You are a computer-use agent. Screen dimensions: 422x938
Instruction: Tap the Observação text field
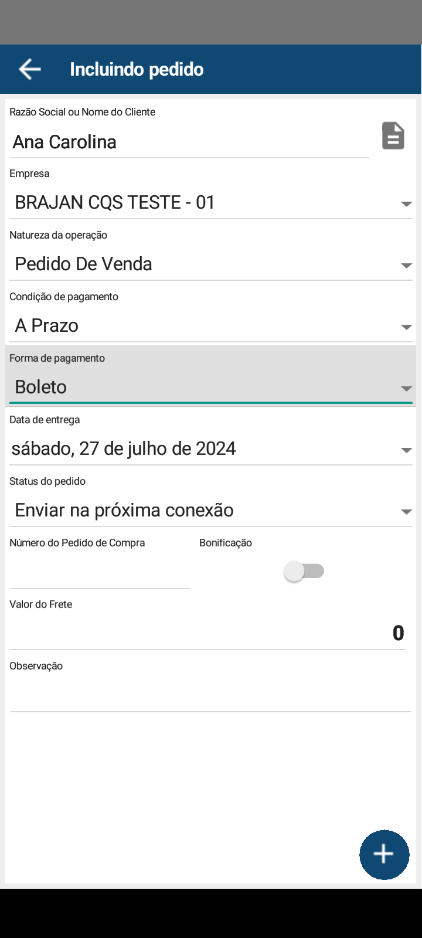(x=211, y=695)
